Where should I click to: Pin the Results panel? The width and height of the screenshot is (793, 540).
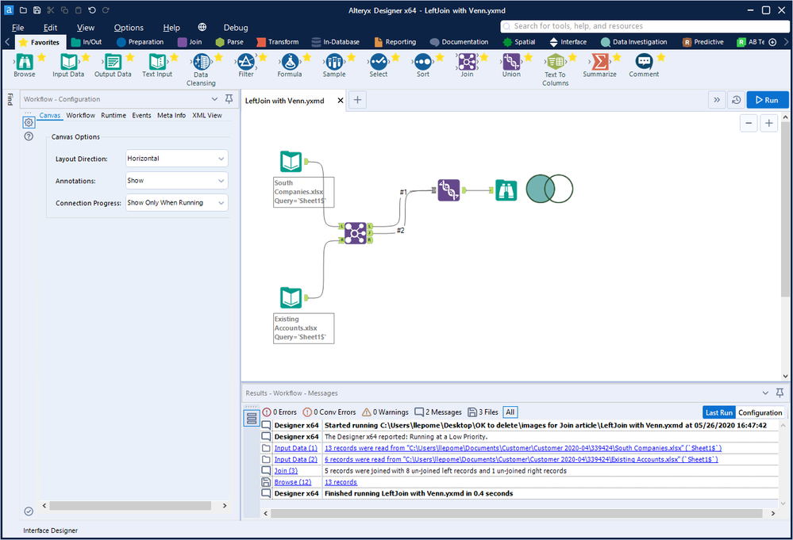[x=780, y=393]
